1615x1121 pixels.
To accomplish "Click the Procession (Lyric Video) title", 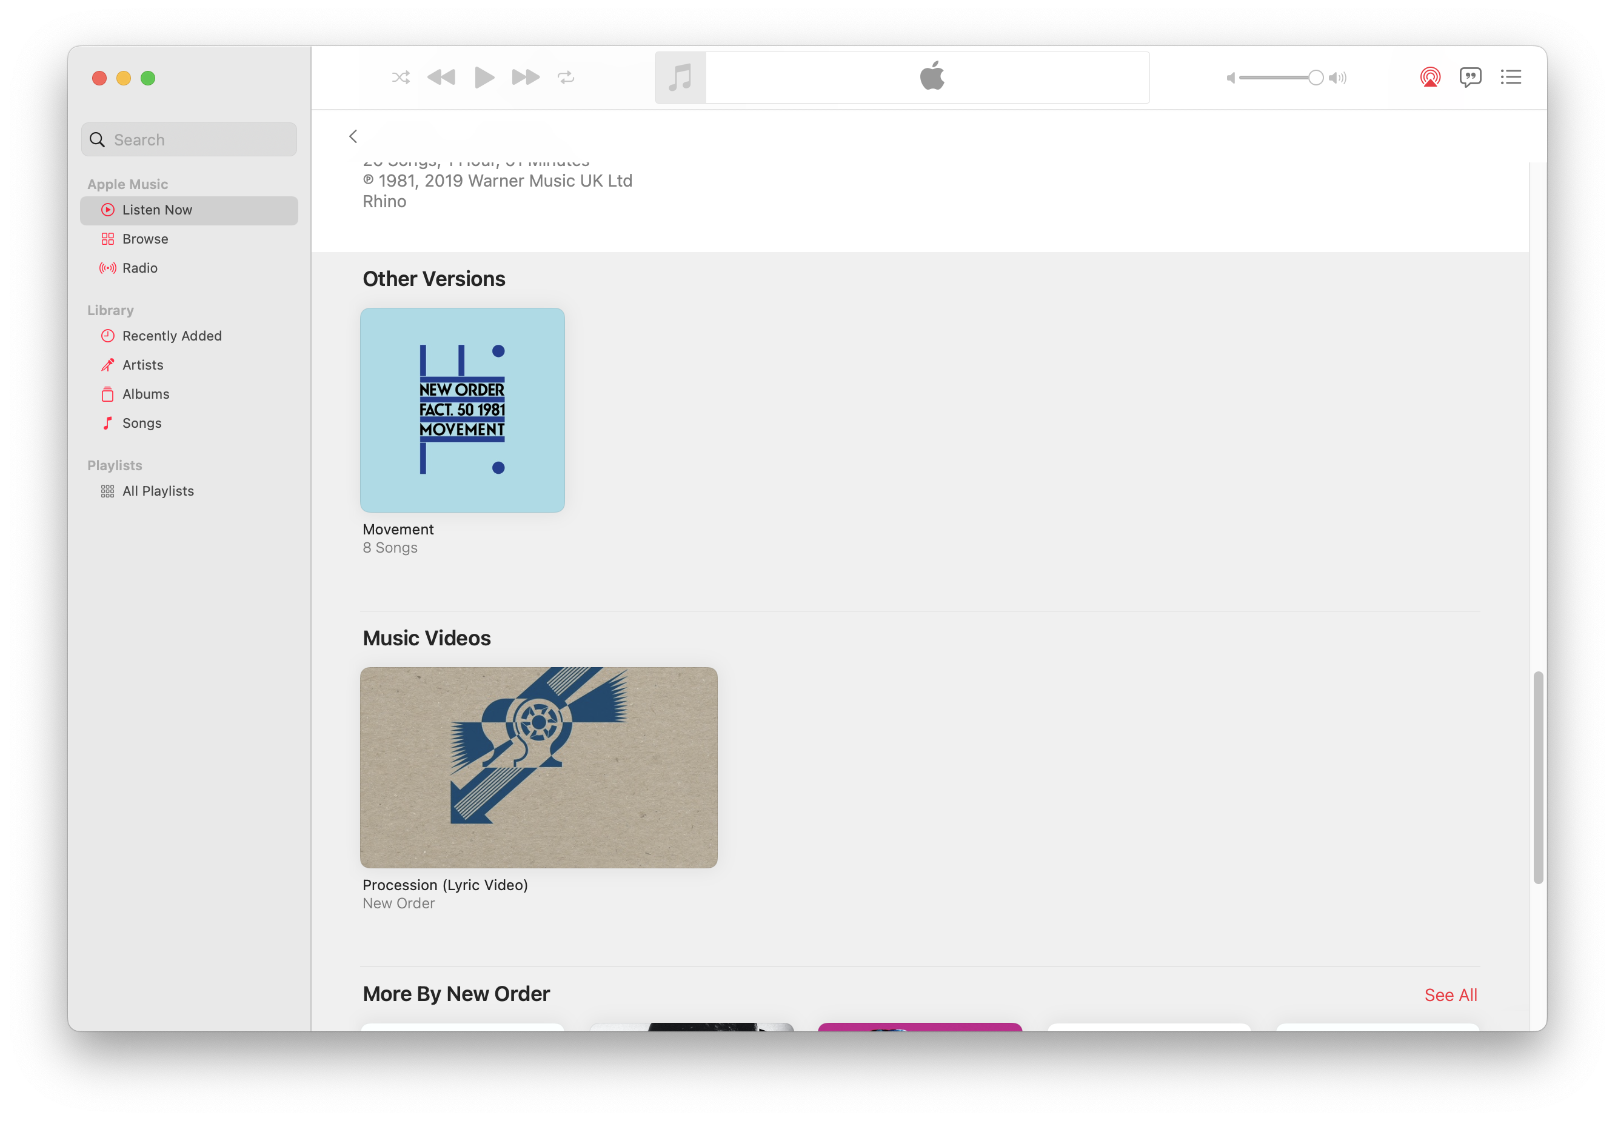I will 445,885.
